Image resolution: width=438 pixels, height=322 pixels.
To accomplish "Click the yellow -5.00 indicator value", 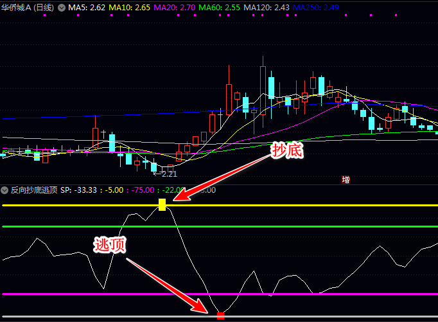I will click(x=114, y=190).
